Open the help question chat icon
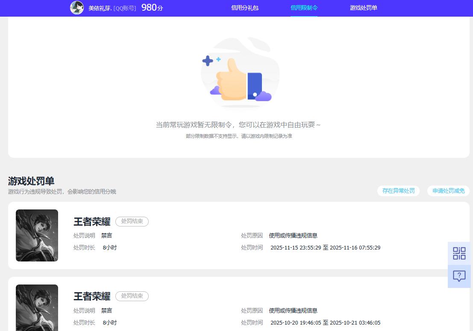Screen dimensions: 473x331 [459, 276]
